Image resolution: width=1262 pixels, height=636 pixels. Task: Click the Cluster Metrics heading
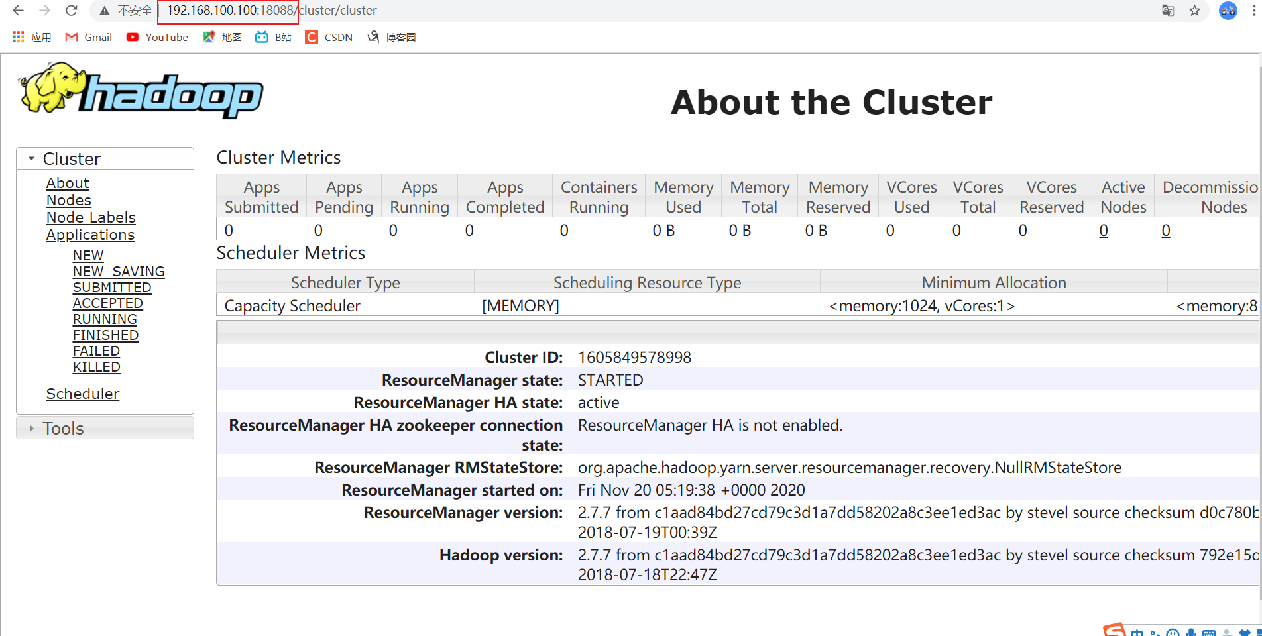pyautogui.click(x=278, y=158)
